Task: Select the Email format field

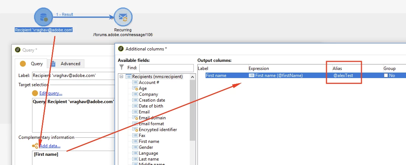Action: pyautogui.click(x=151, y=123)
